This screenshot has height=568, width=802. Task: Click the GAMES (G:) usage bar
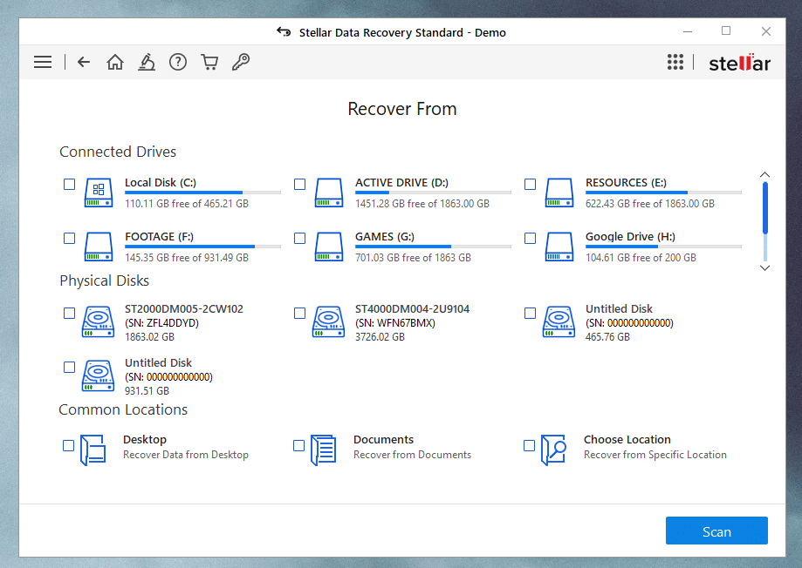(x=433, y=247)
